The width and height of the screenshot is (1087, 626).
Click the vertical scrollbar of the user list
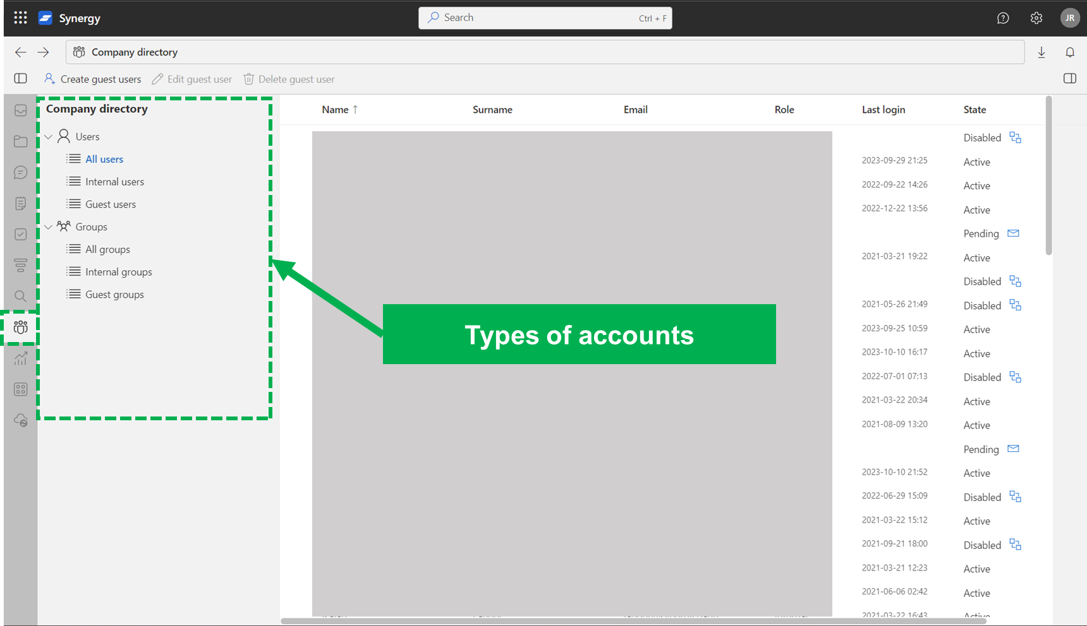pyautogui.click(x=1049, y=175)
